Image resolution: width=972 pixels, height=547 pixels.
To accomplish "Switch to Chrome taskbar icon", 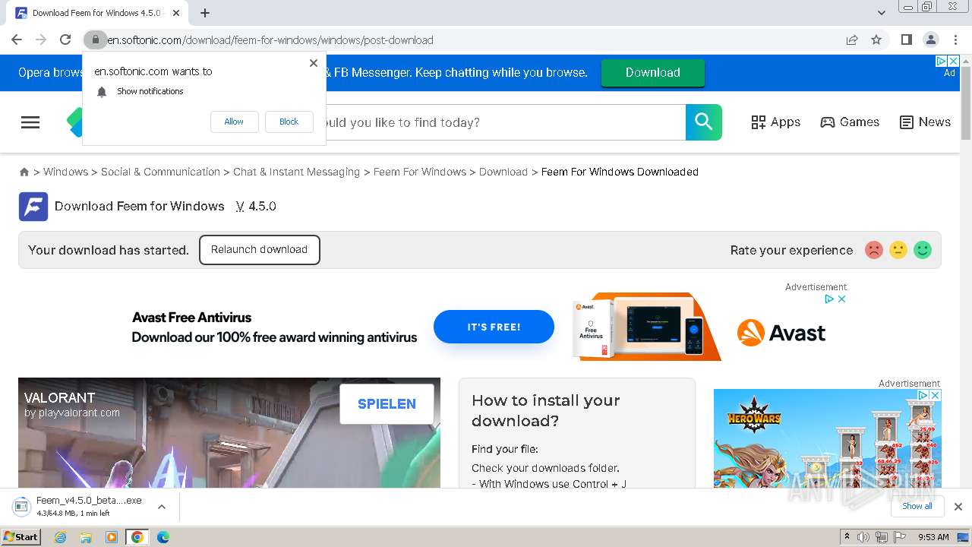I will (x=137, y=537).
